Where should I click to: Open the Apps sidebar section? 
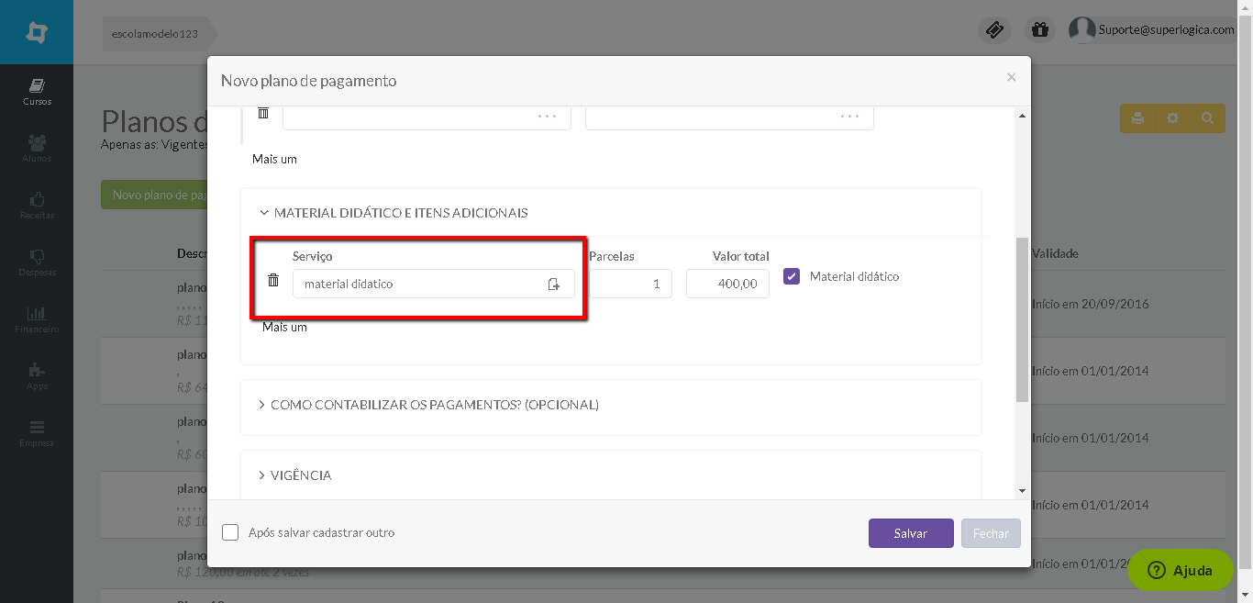37,376
